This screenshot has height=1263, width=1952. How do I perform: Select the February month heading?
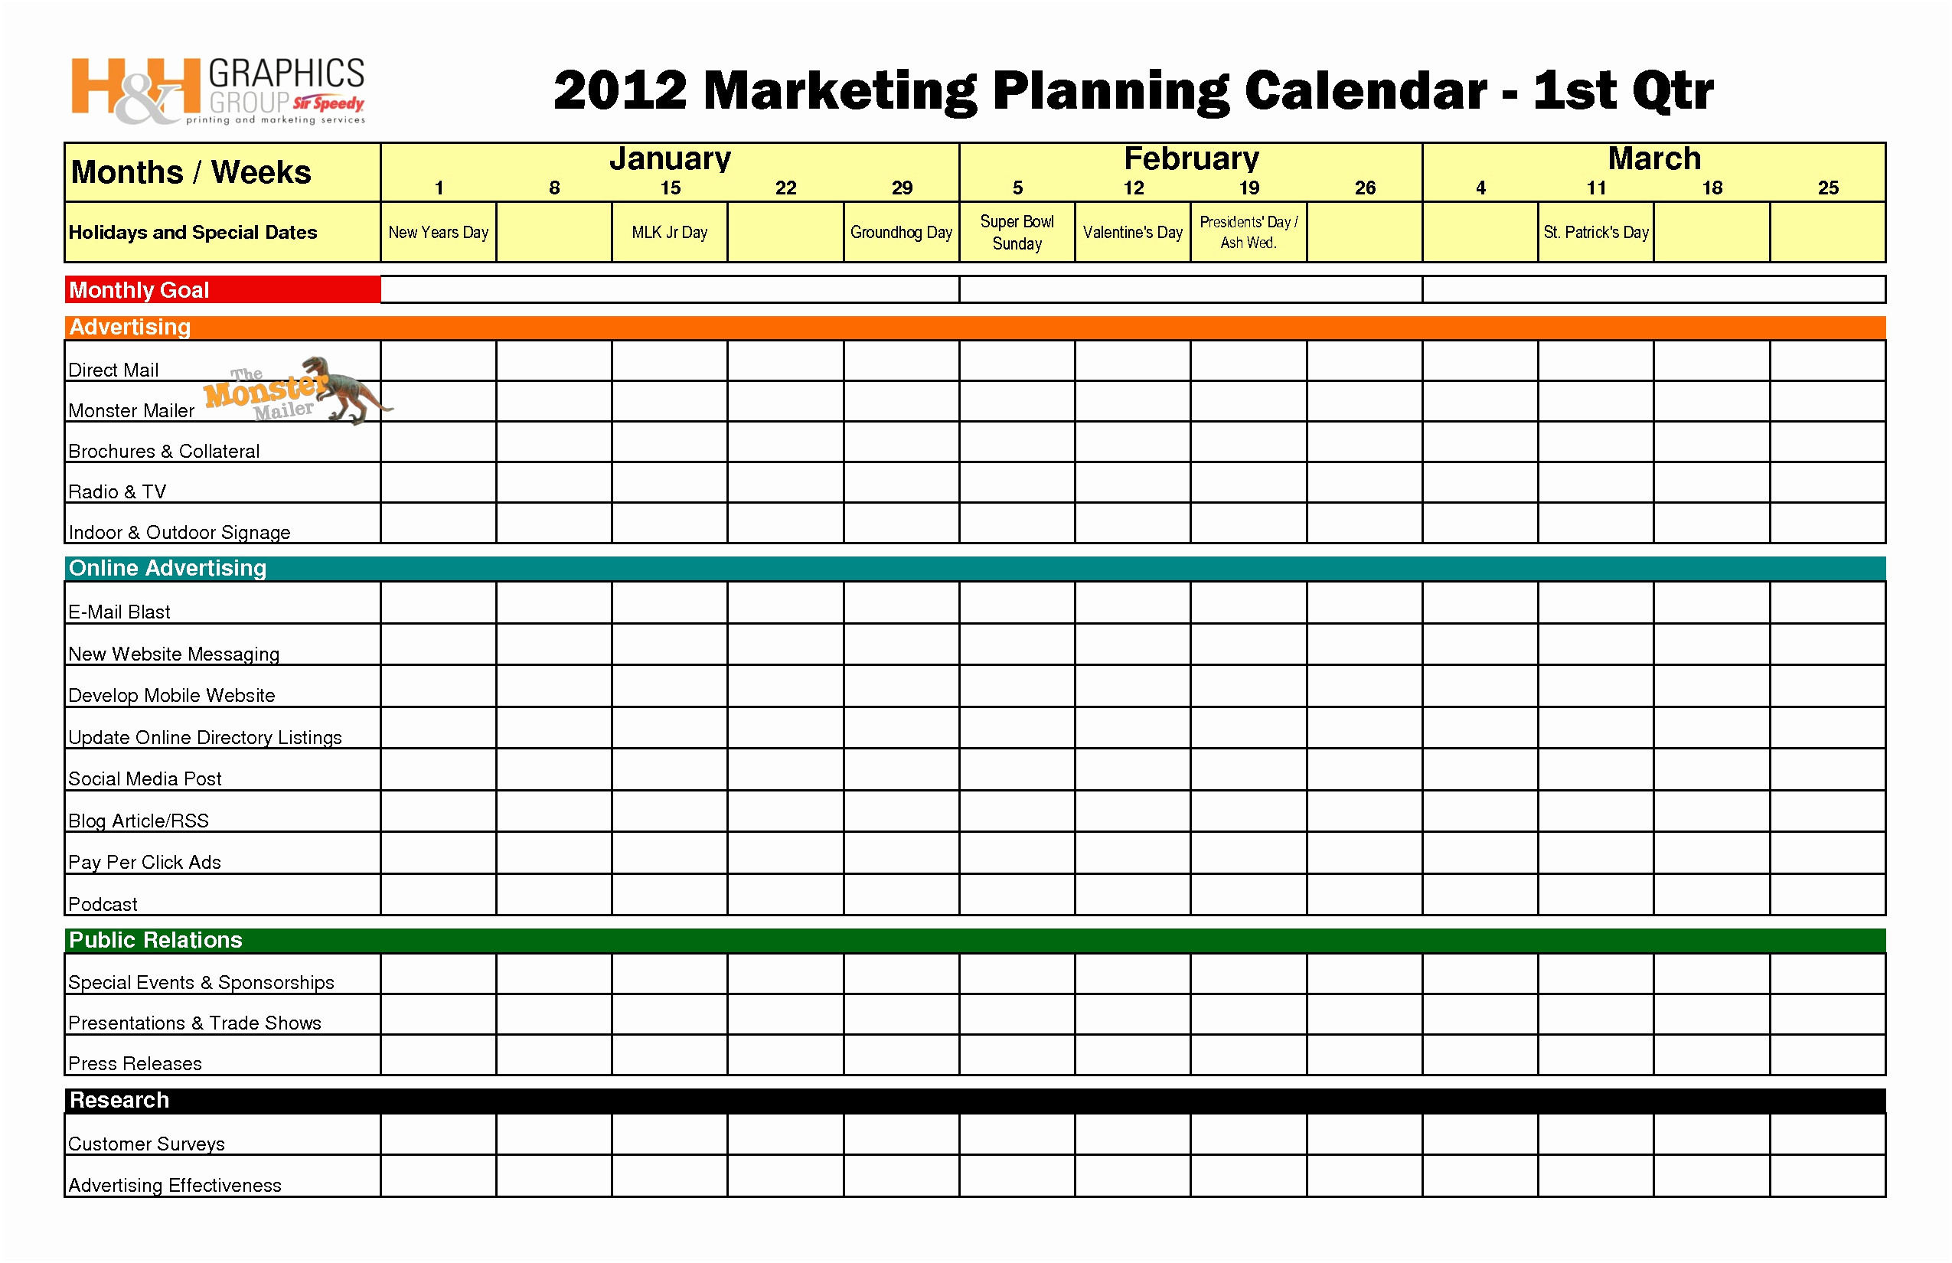click(1191, 159)
